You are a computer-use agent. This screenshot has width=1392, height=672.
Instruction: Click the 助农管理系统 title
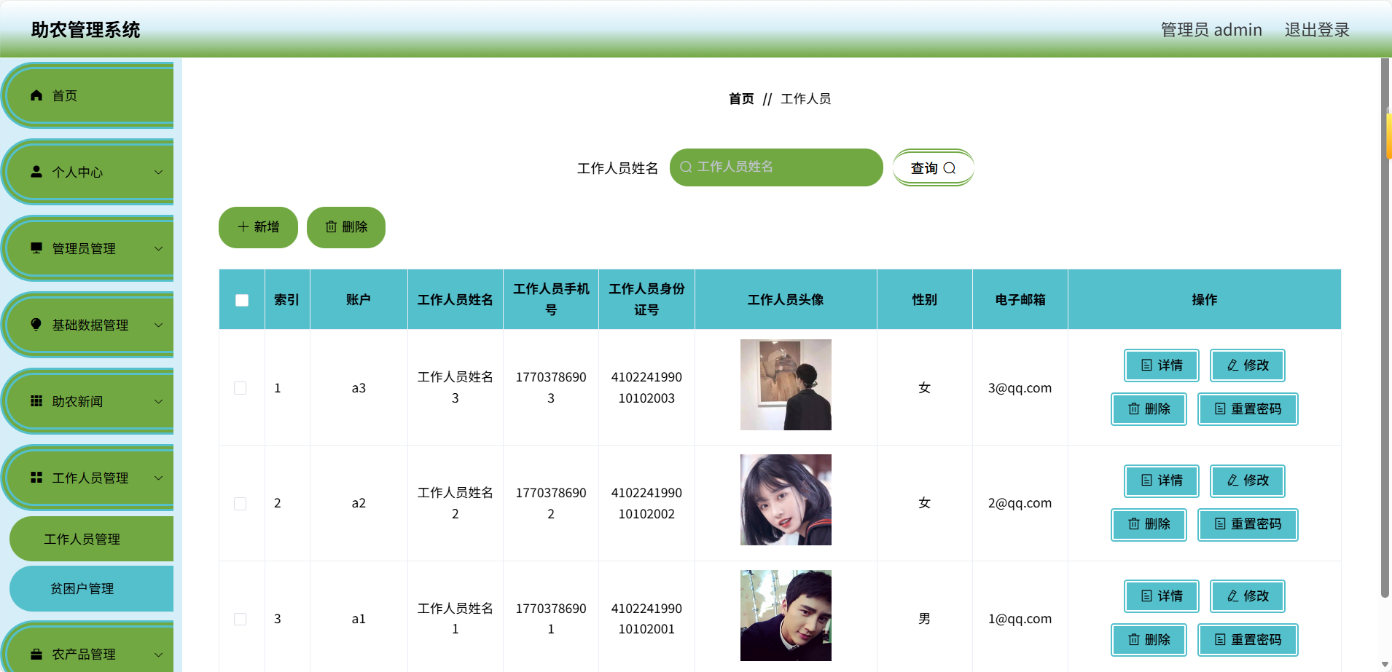point(85,30)
